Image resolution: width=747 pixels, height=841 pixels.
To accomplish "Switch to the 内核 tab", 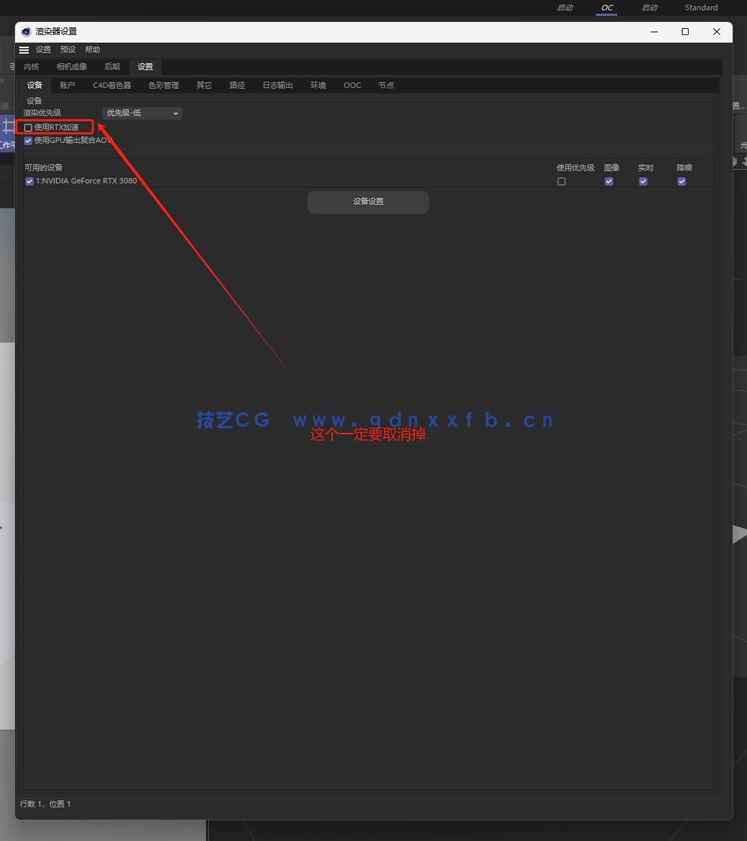I will pos(32,67).
